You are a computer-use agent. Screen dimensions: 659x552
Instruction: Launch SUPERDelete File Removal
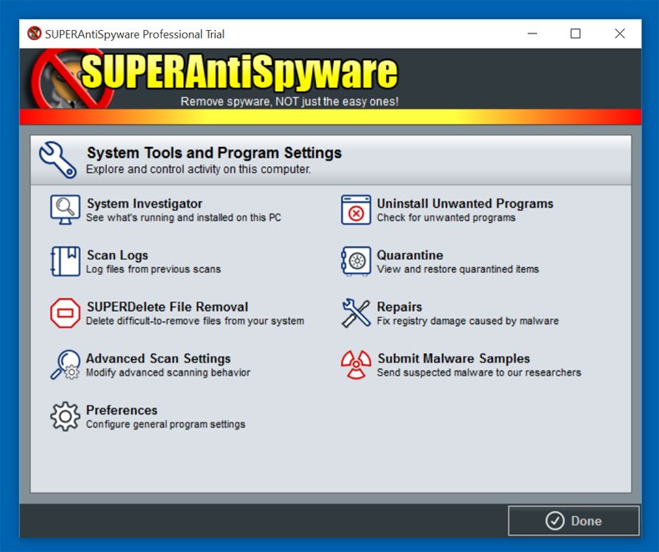tap(168, 306)
